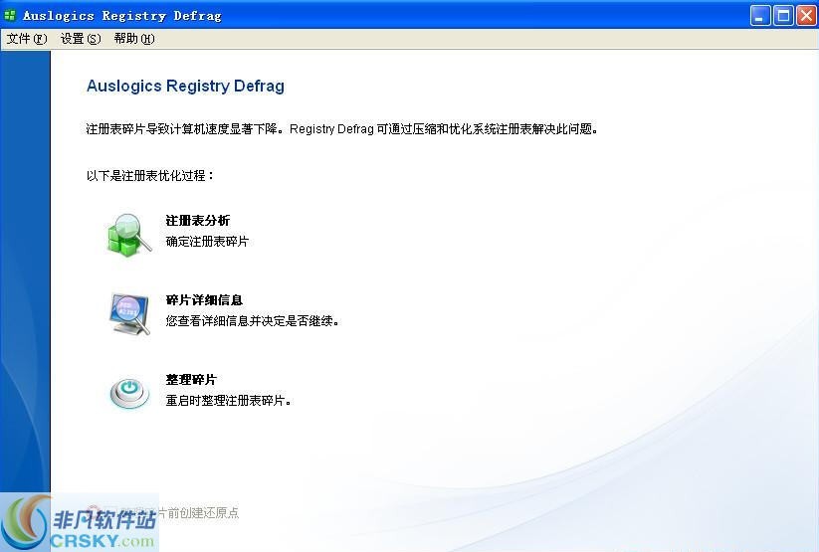Select the 碎片详细信息 heading
This screenshot has height=552, width=819.
[204, 300]
